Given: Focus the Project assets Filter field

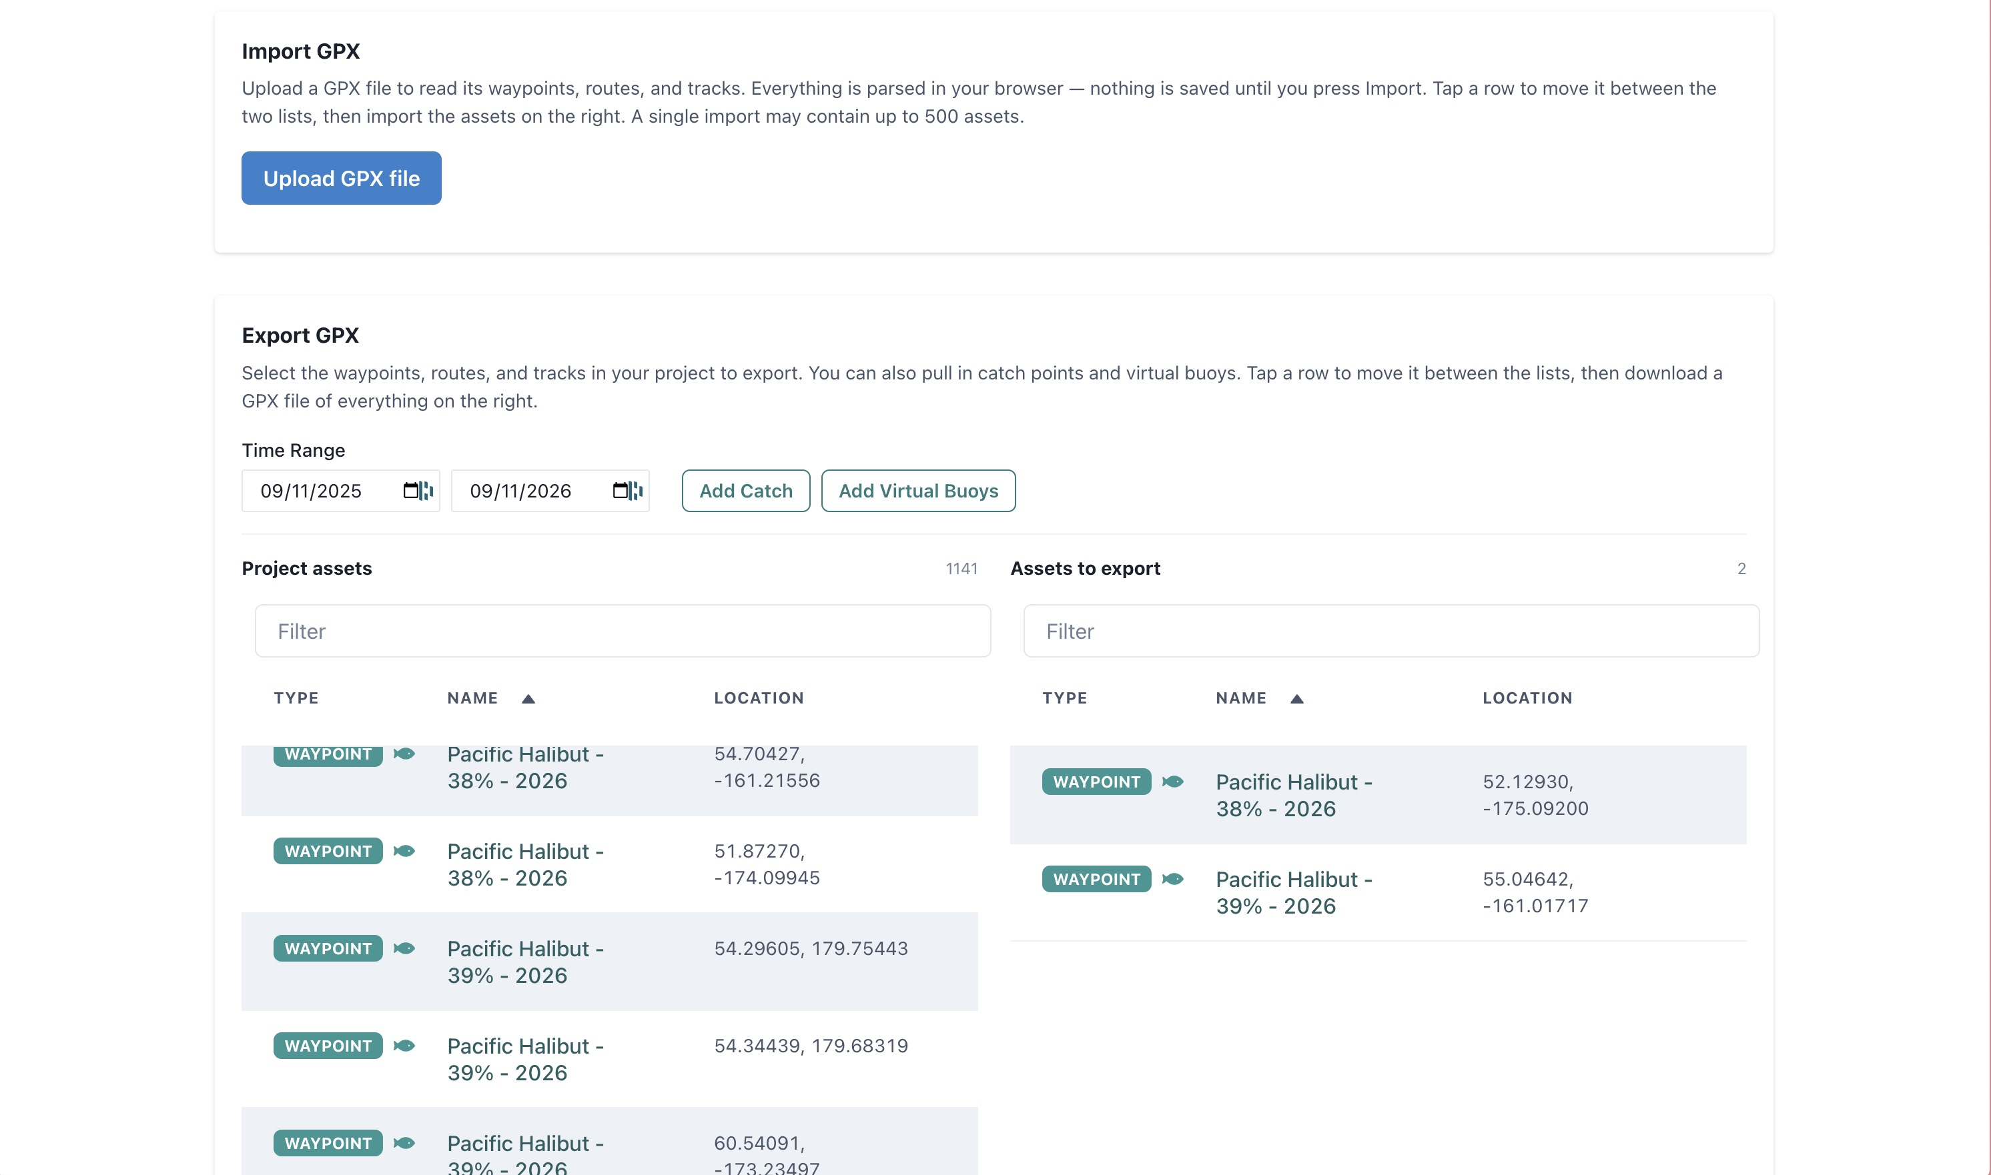Looking at the screenshot, I should coord(623,631).
